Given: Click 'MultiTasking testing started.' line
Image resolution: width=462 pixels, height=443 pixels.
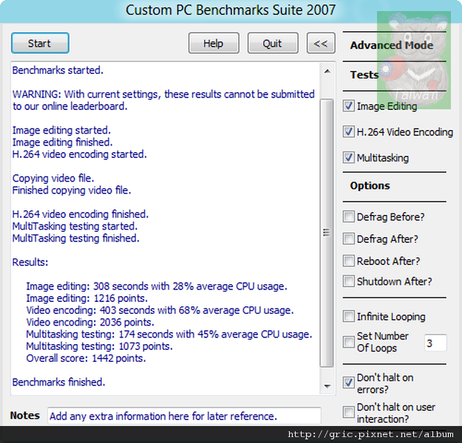Looking at the screenshot, I should point(75,227).
